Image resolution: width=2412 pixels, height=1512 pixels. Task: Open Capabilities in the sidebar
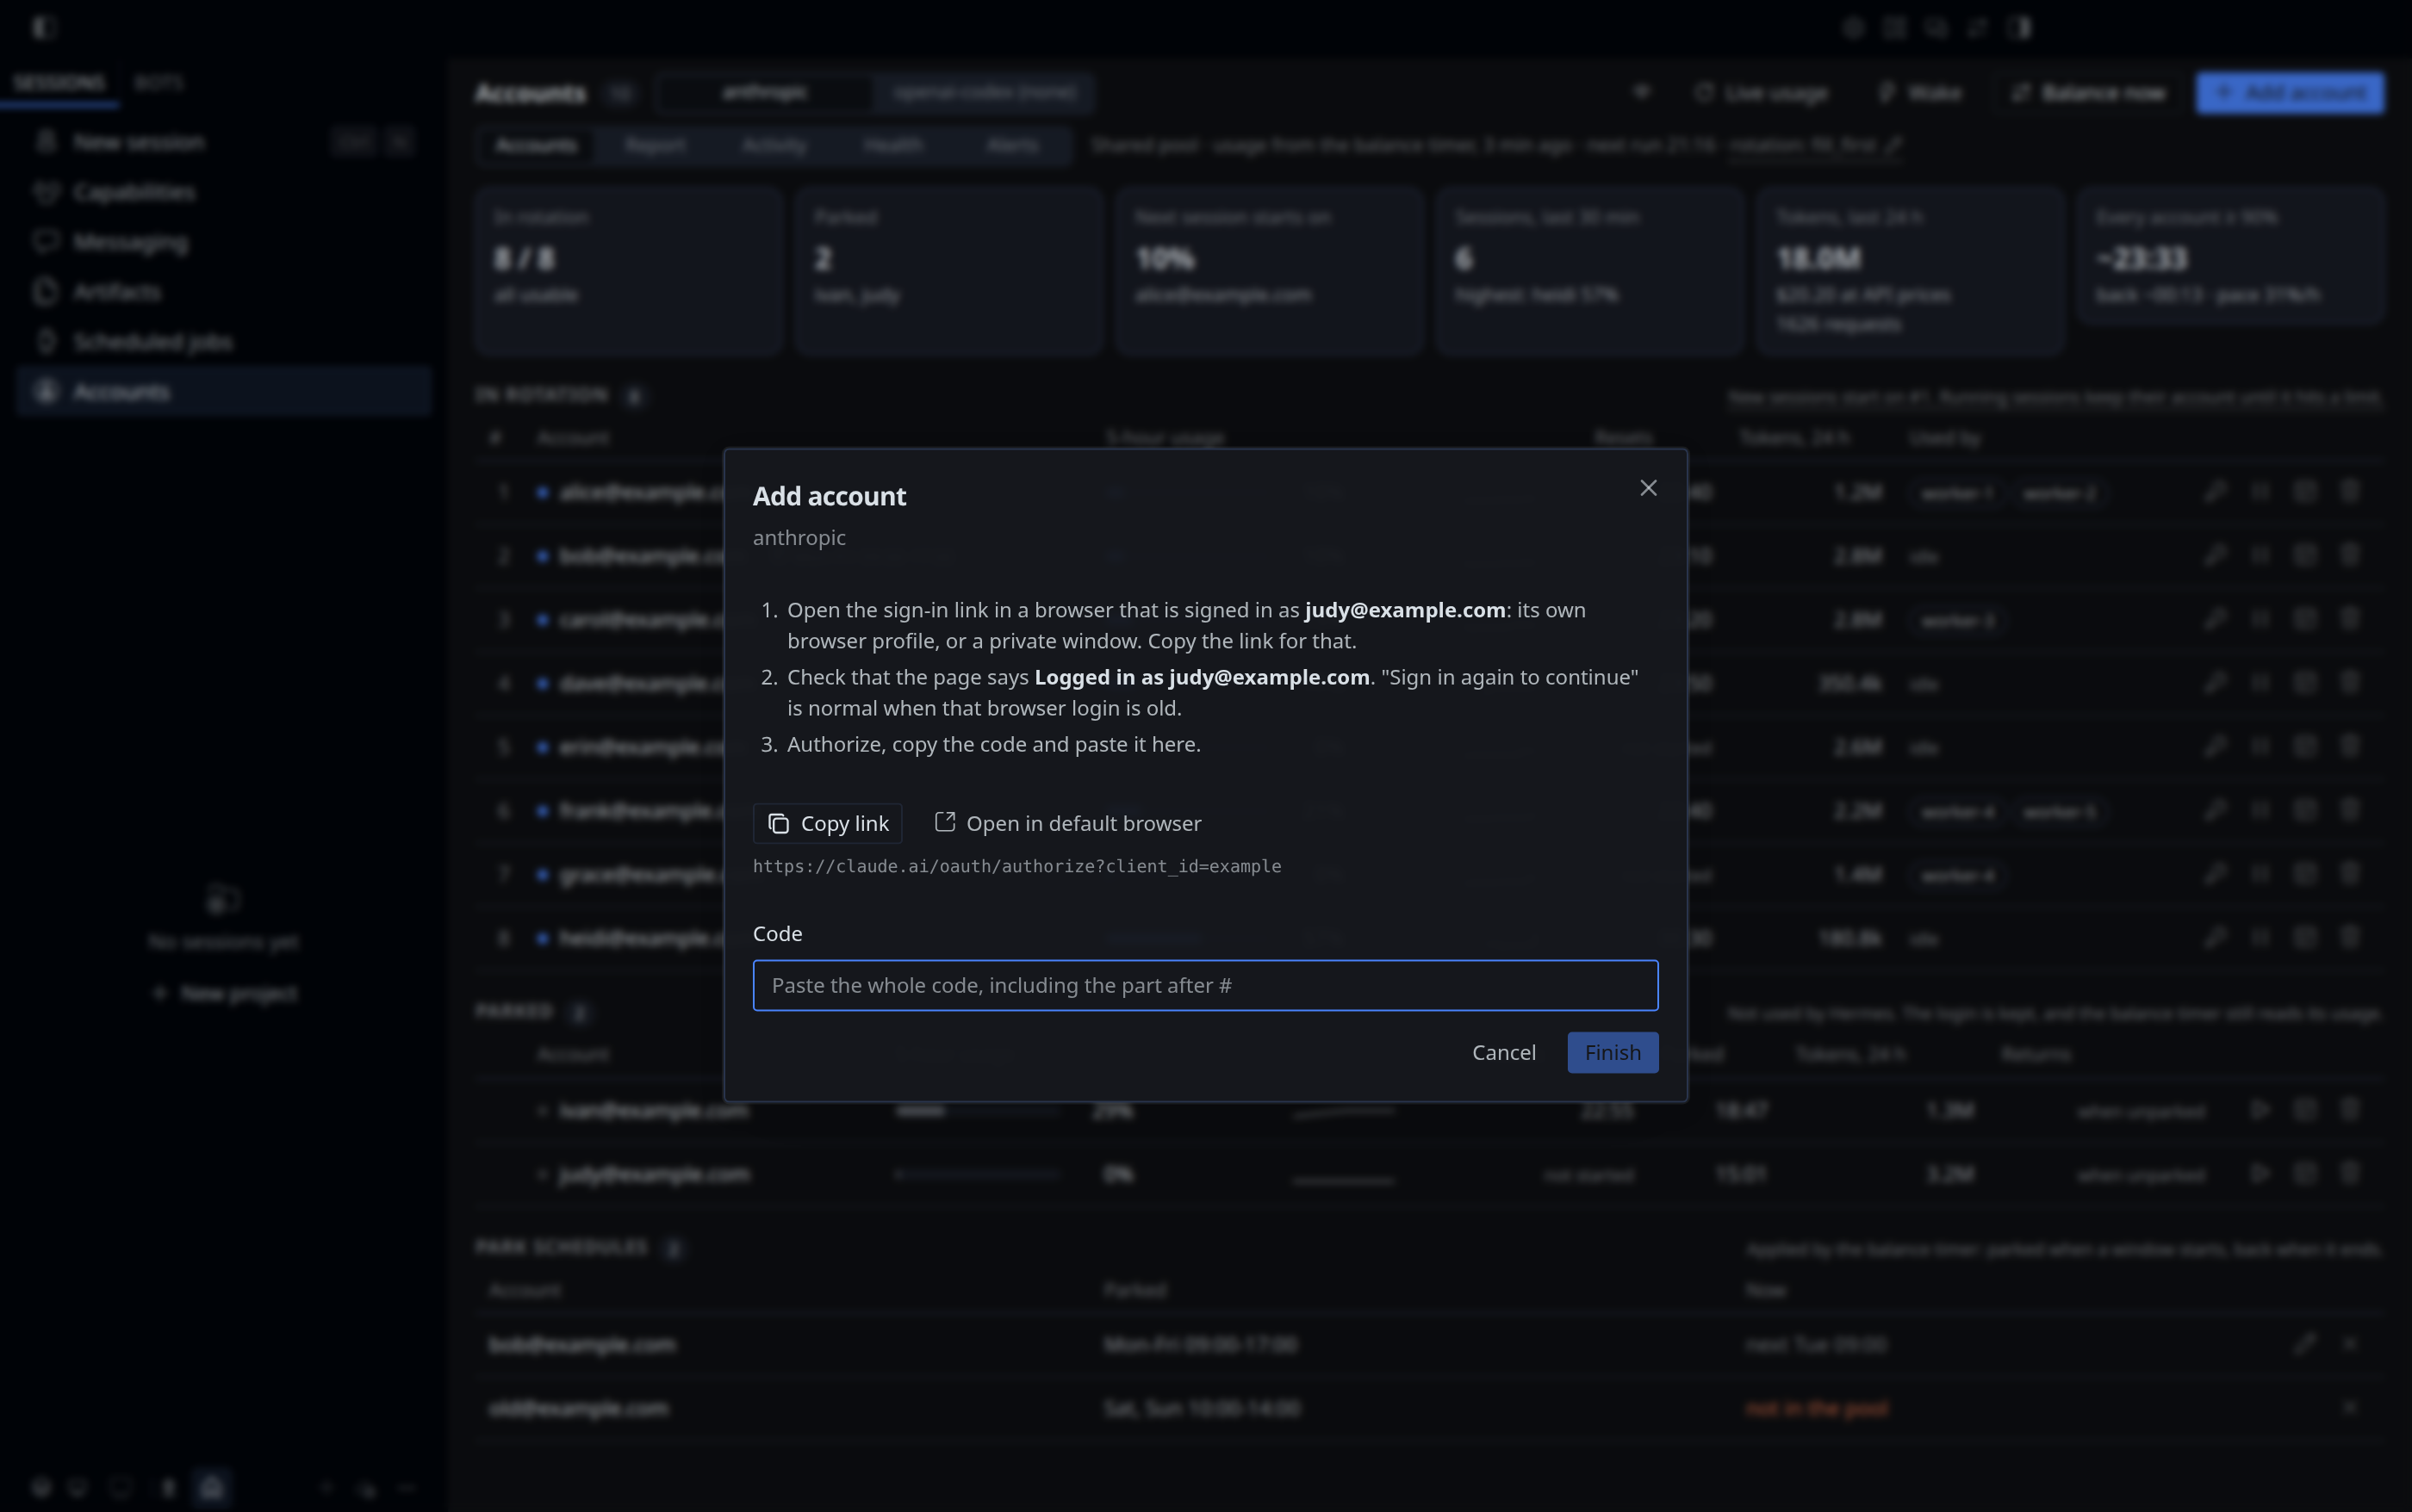[x=224, y=192]
